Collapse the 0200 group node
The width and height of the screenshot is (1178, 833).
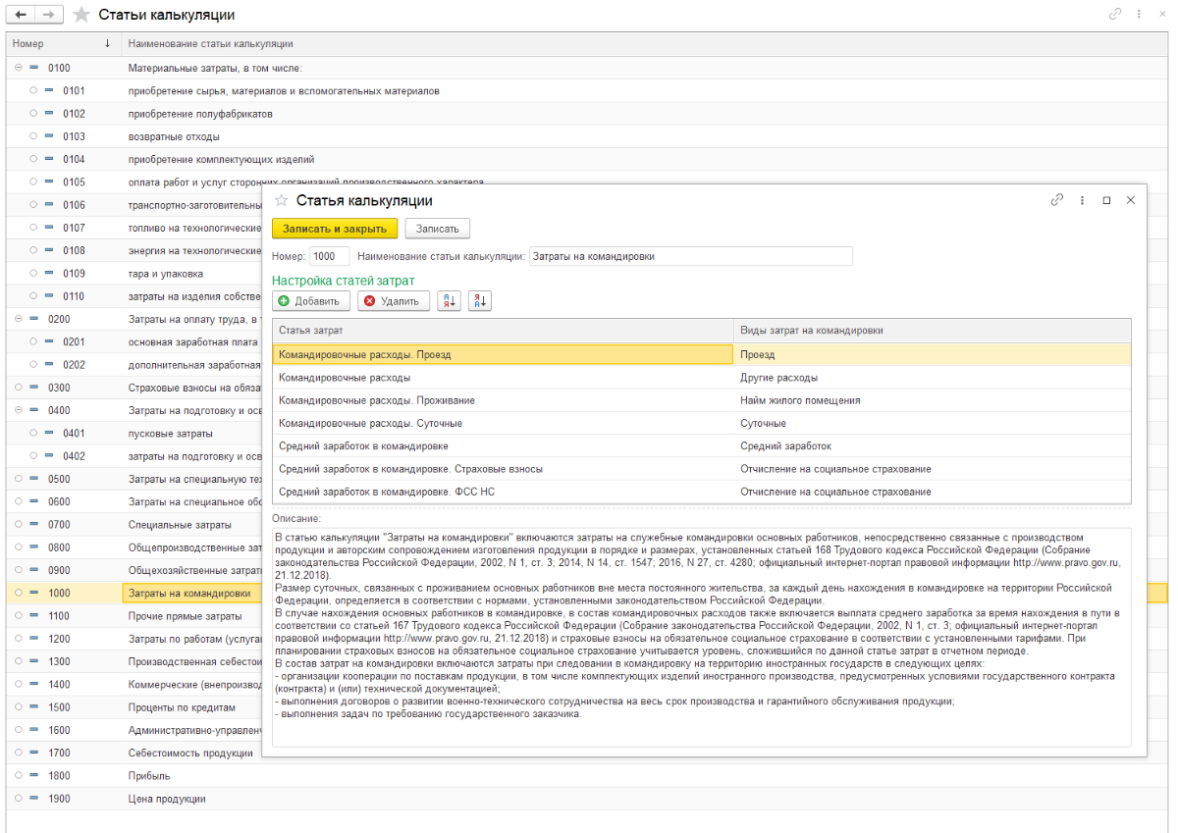click(19, 319)
